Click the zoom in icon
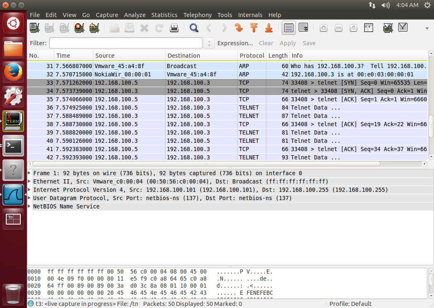 point(324,28)
